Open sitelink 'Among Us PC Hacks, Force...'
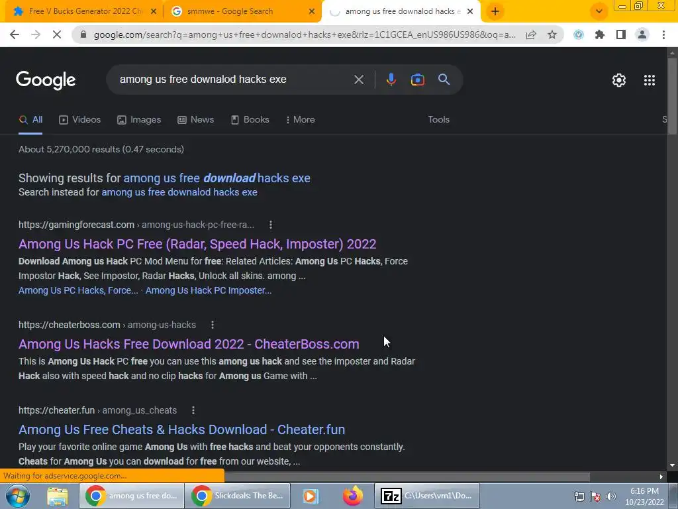678x509 pixels. point(78,290)
